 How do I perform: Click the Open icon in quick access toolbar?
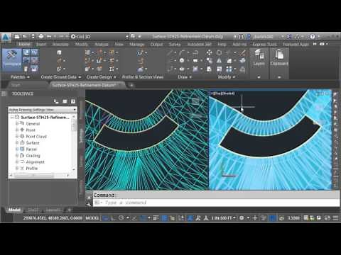[25, 36]
